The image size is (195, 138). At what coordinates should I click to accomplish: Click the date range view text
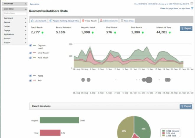pyautogui.click(x=162, y=4)
